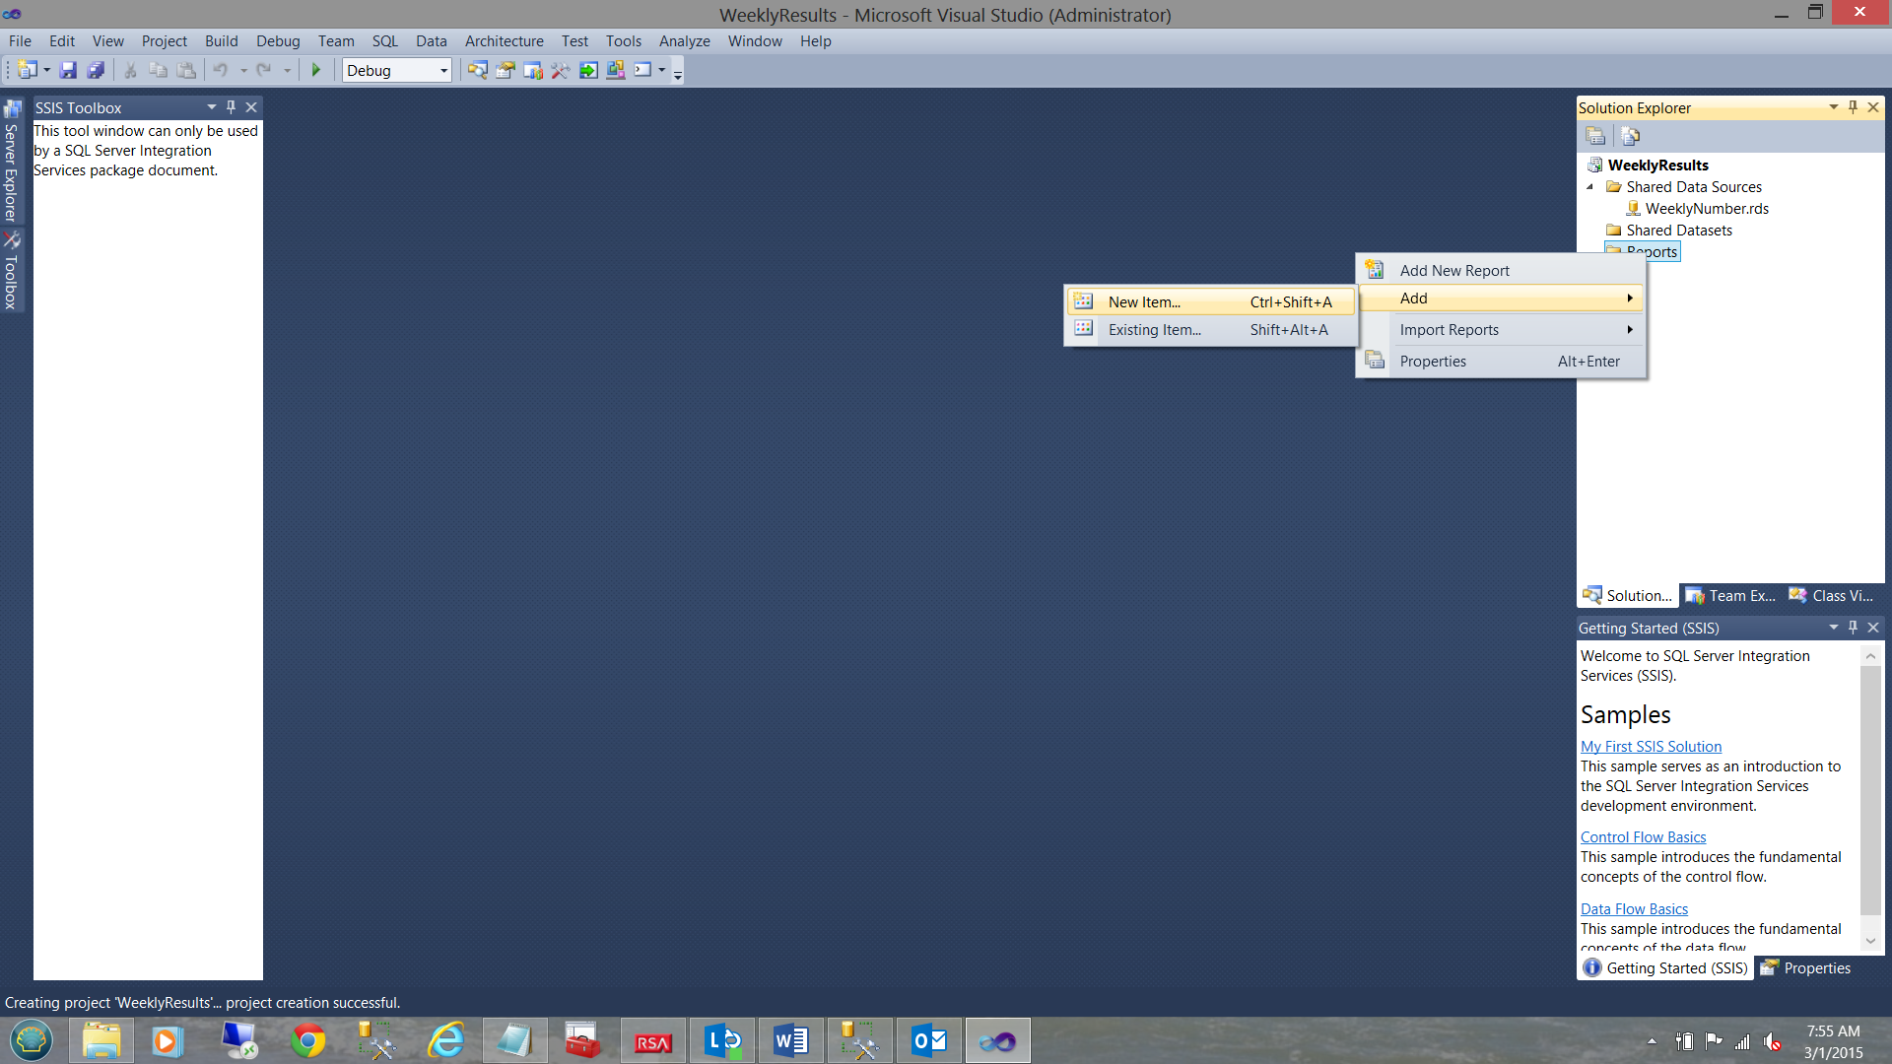Screen dimensions: 1892x1064
Task: Click the New Project toolbar icon
Action: click(x=27, y=70)
